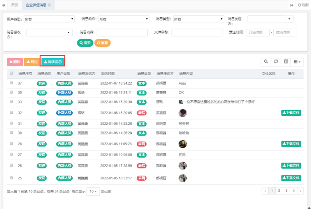
Task: Click 下载文件 for message 32
Action: 291,113
